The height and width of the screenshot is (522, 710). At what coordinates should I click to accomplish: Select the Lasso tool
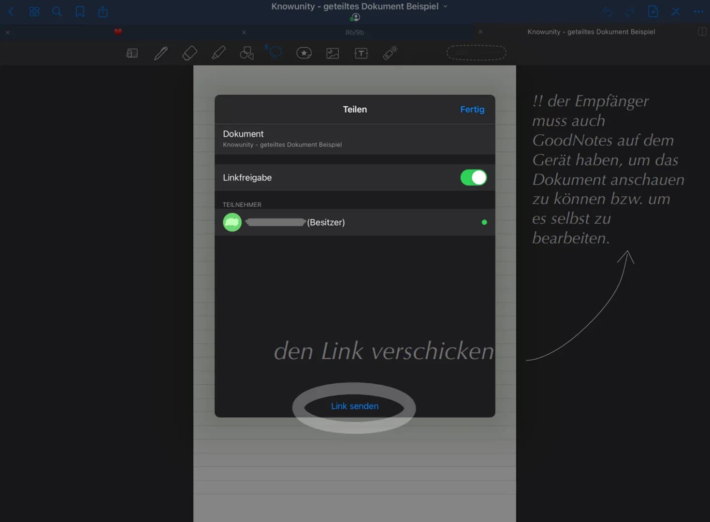[275, 52]
